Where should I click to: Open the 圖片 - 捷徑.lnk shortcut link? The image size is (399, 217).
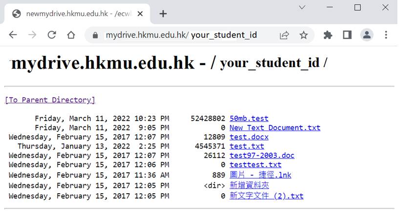pyautogui.click(x=260, y=175)
